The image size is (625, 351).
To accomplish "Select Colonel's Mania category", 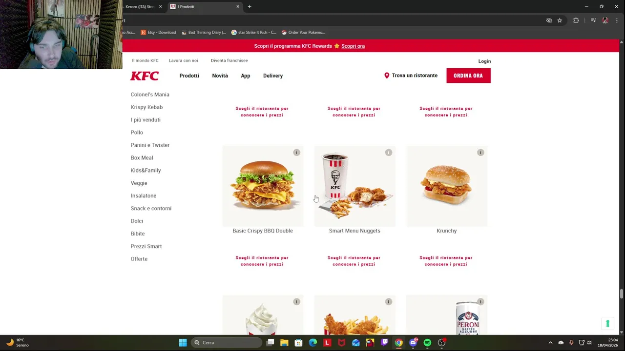I will (150, 95).
